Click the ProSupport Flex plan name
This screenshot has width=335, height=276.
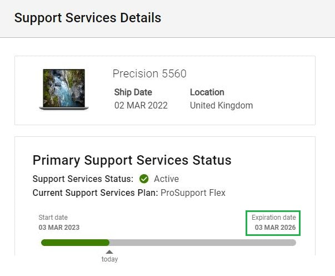coord(193,193)
